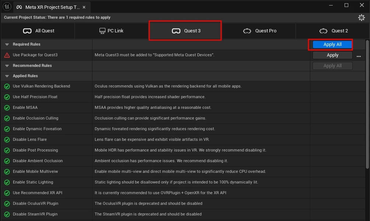Click the green check for Enable Mobile Multiveiw
The height and width of the screenshot is (221, 370).
pyautogui.click(x=7, y=172)
